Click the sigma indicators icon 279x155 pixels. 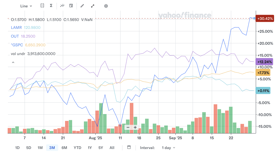coord(51,6)
